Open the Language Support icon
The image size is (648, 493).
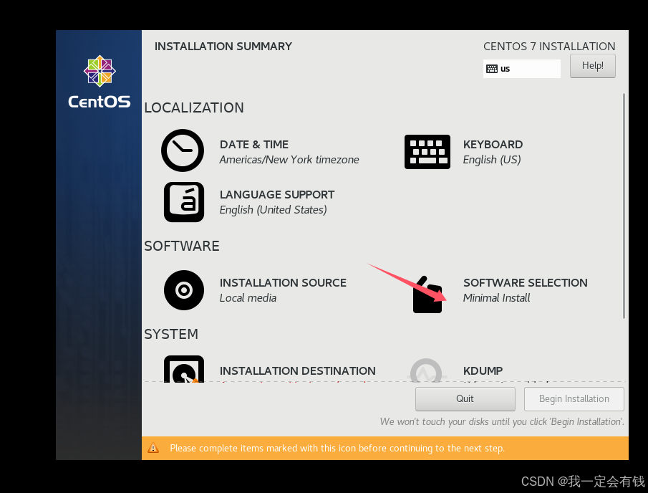[184, 202]
